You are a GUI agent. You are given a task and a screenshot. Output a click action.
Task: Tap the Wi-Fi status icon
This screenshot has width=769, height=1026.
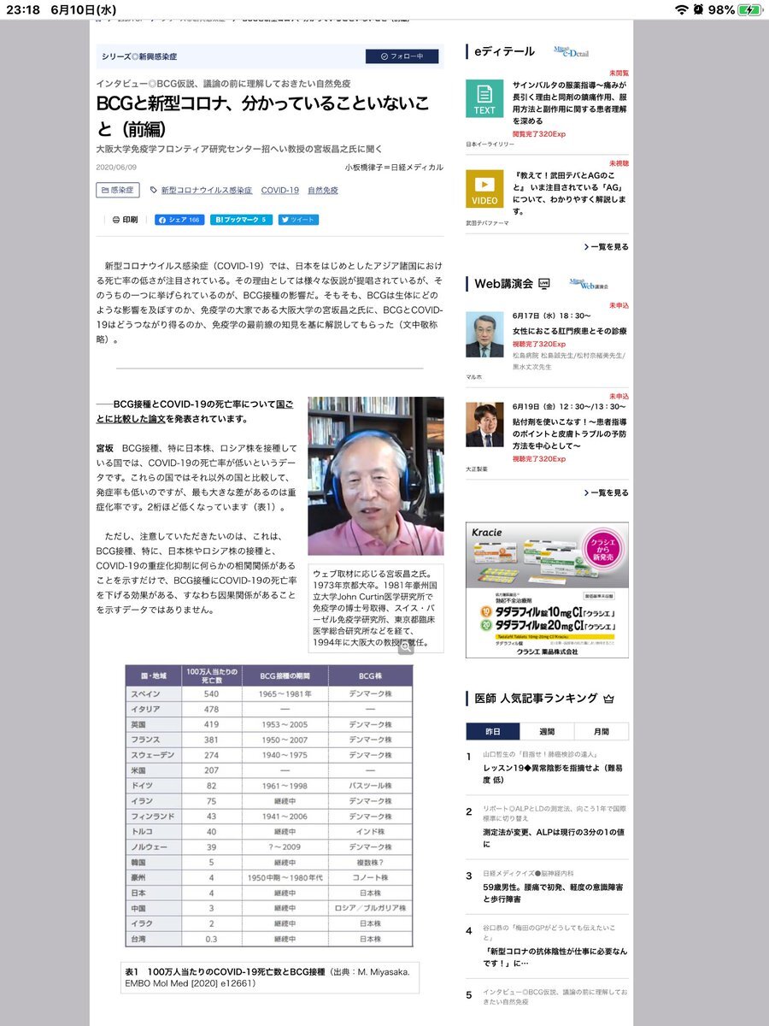click(x=681, y=9)
